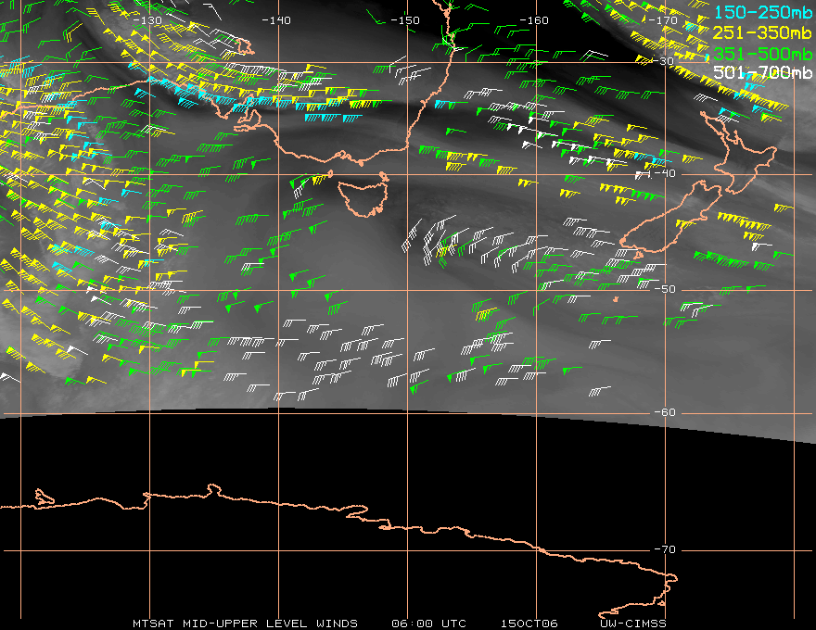Image resolution: width=816 pixels, height=630 pixels.
Task: Select the -70 latitude label
Action: pos(664,549)
